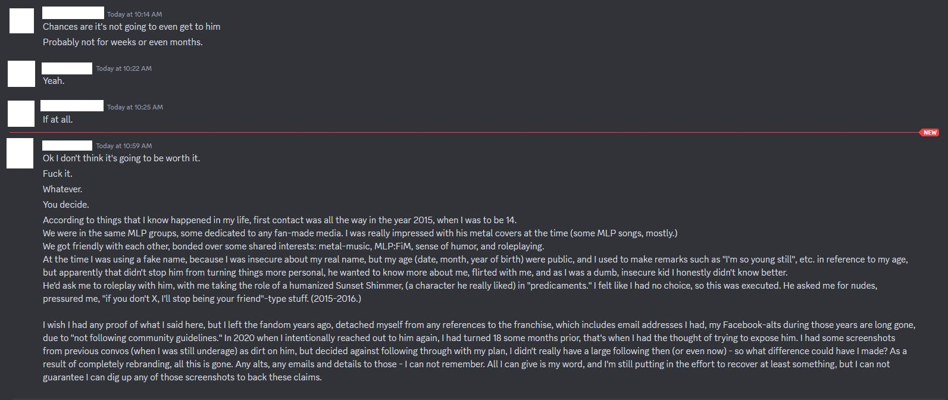This screenshot has width=948, height=400.
Task: Click the 'Today at 10:25 AM' timestamp
Action: (x=135, y=107)
